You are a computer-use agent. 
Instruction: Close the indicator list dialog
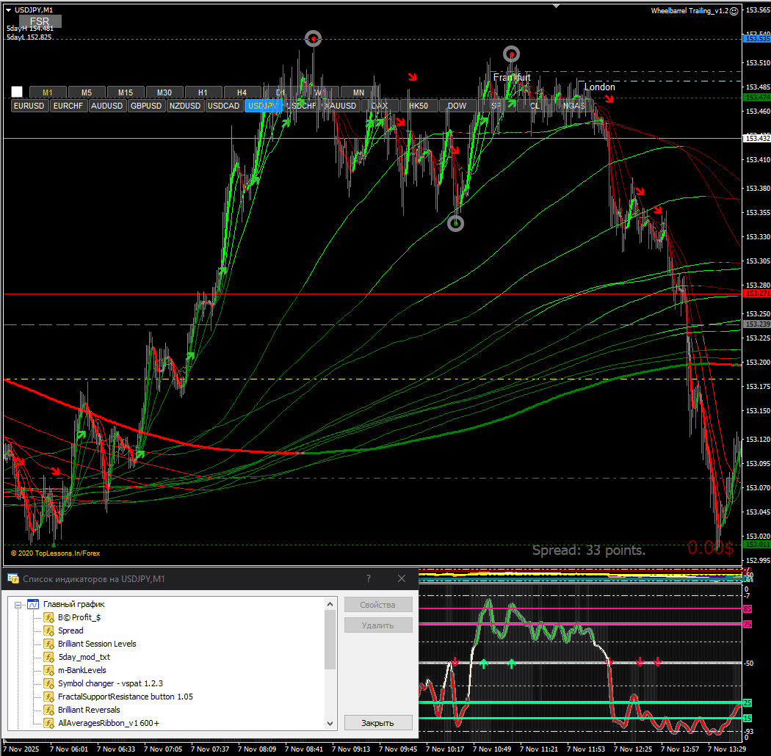402,578
